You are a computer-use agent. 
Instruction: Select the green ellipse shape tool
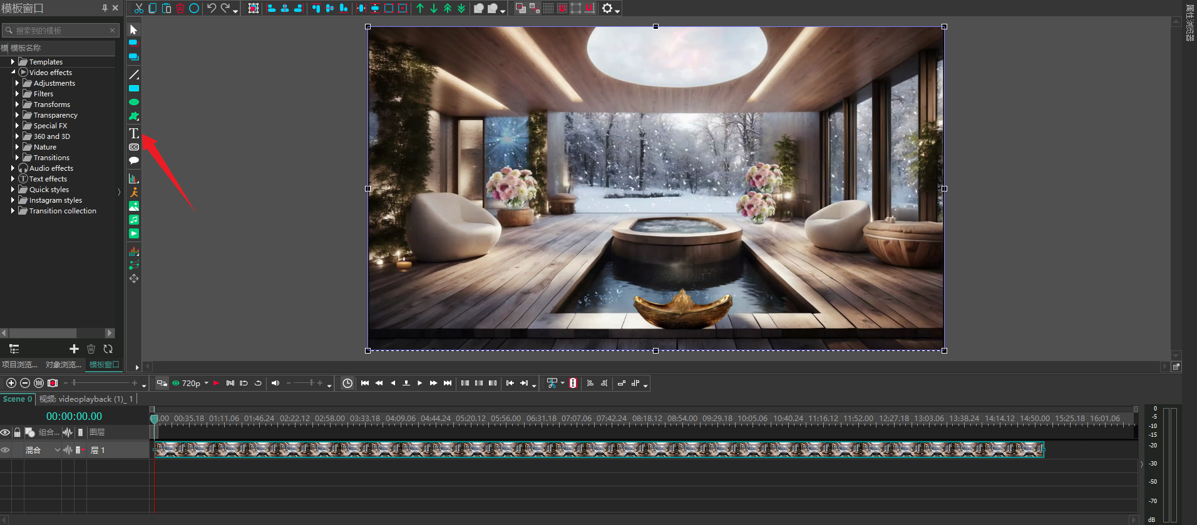pyautogui.click(x=134, y=102)
